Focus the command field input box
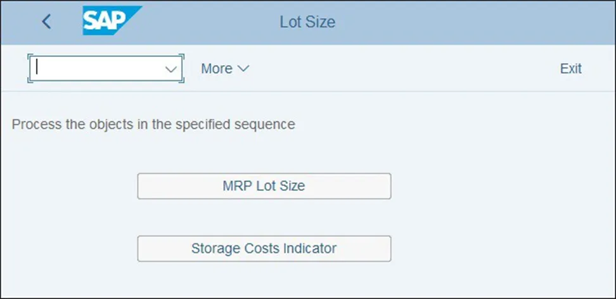 click(95, 68)
